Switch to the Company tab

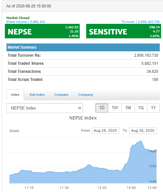pyautogui.click(x=86, y=95)
